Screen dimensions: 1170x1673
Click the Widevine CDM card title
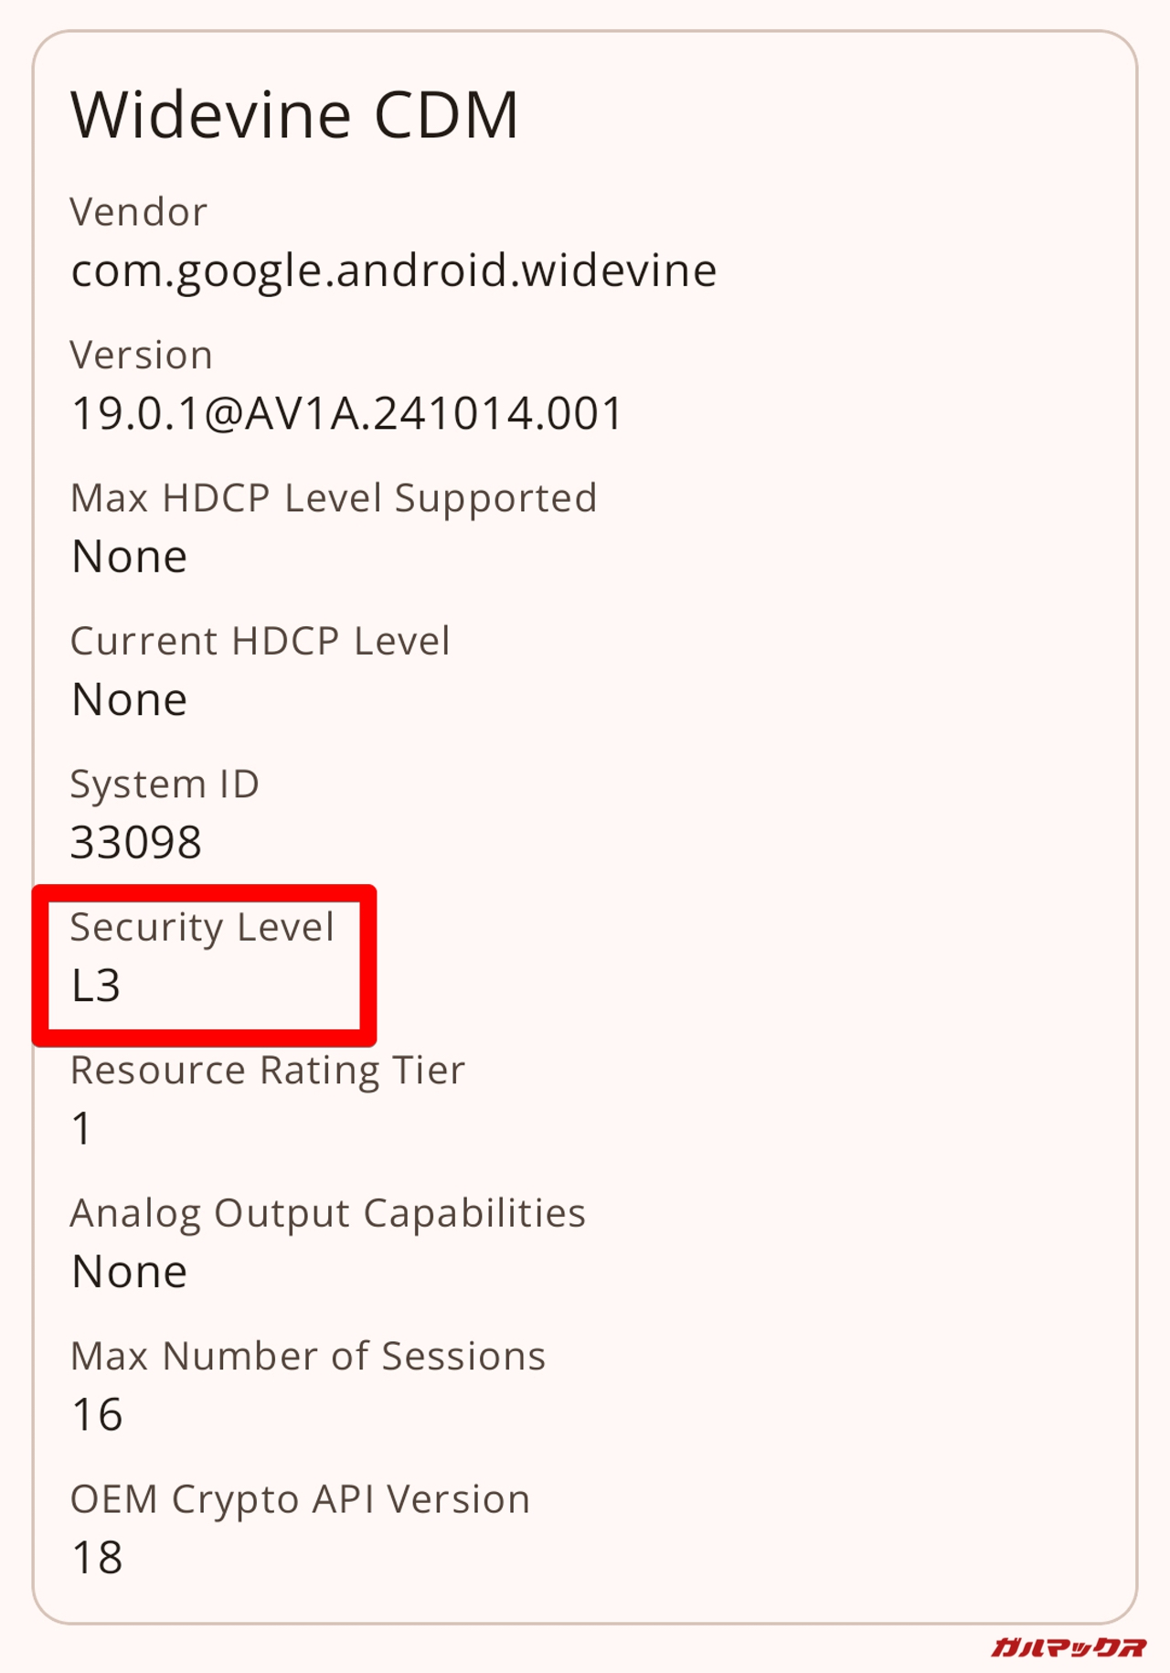(294, 115)
